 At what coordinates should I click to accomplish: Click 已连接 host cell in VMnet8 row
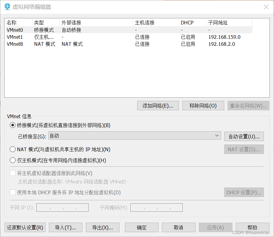[x=142, y=44]
